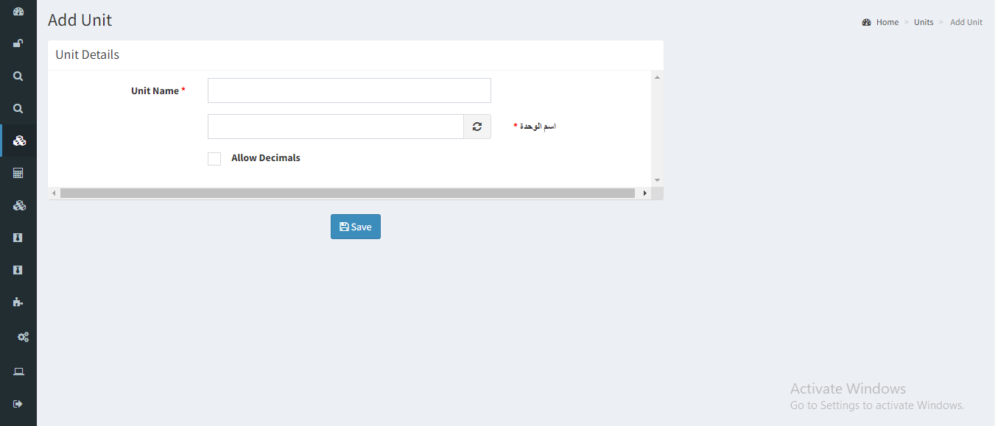Click the panel's scroll down arrow

[657, 180]
